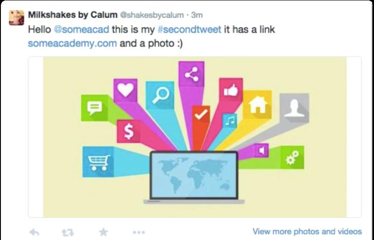Click the reply arrow icon
Image resolution: width=374 pixels, height=240 pixels.
[34, 232]
